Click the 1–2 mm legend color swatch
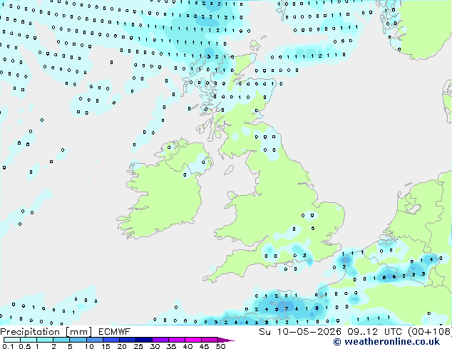The image size is (452, 349). [x=45, y=340]
